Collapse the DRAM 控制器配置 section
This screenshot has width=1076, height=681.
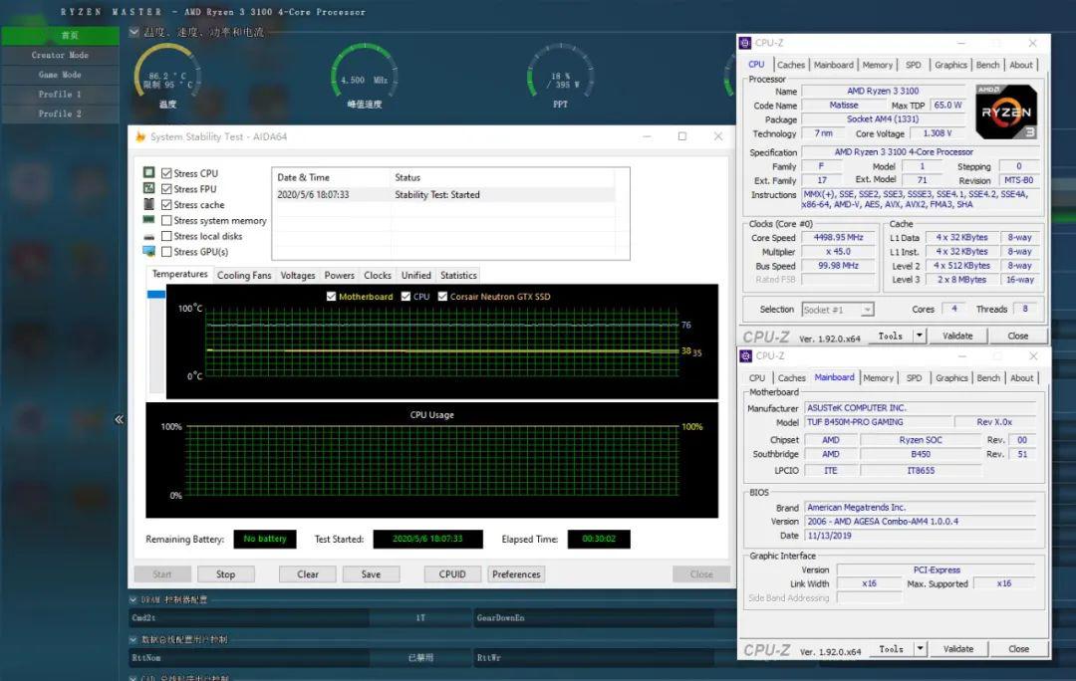134,599
